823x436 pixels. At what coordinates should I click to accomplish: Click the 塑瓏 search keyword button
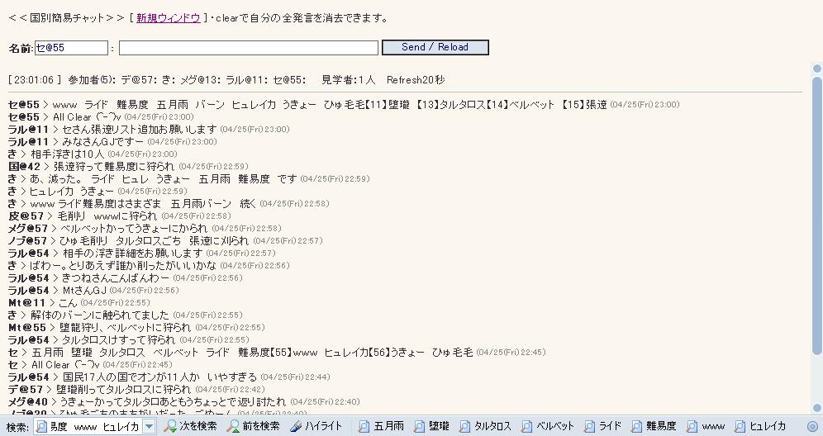click(x=431, y=426)
